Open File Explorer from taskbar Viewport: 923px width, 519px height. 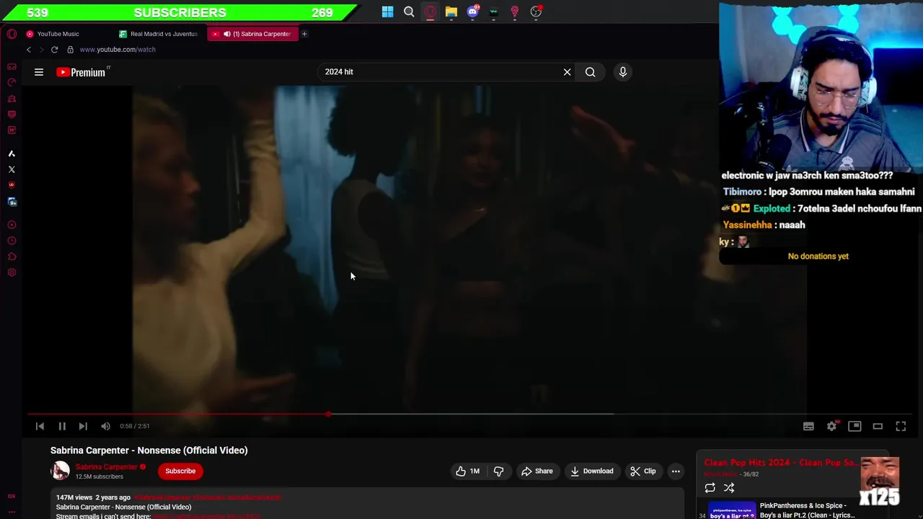tap(451, 12)
